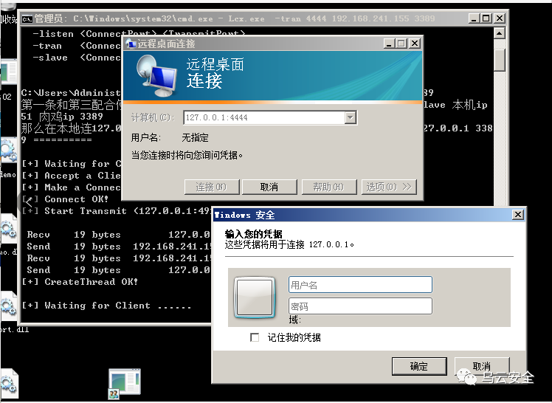Select the desktop icon above the '02' label
The width and height of the screenshot is (552, 403).
click(7, 72)
